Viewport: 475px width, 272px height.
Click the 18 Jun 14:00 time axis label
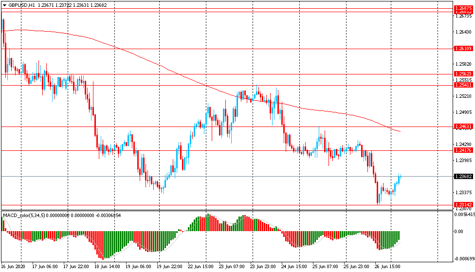point(107,267)
